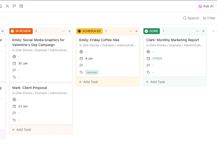Image resolution: width=217 pixels, height=162 pixels.
Task: Click Add Task in SCHEDULED column
Action: 88,82
